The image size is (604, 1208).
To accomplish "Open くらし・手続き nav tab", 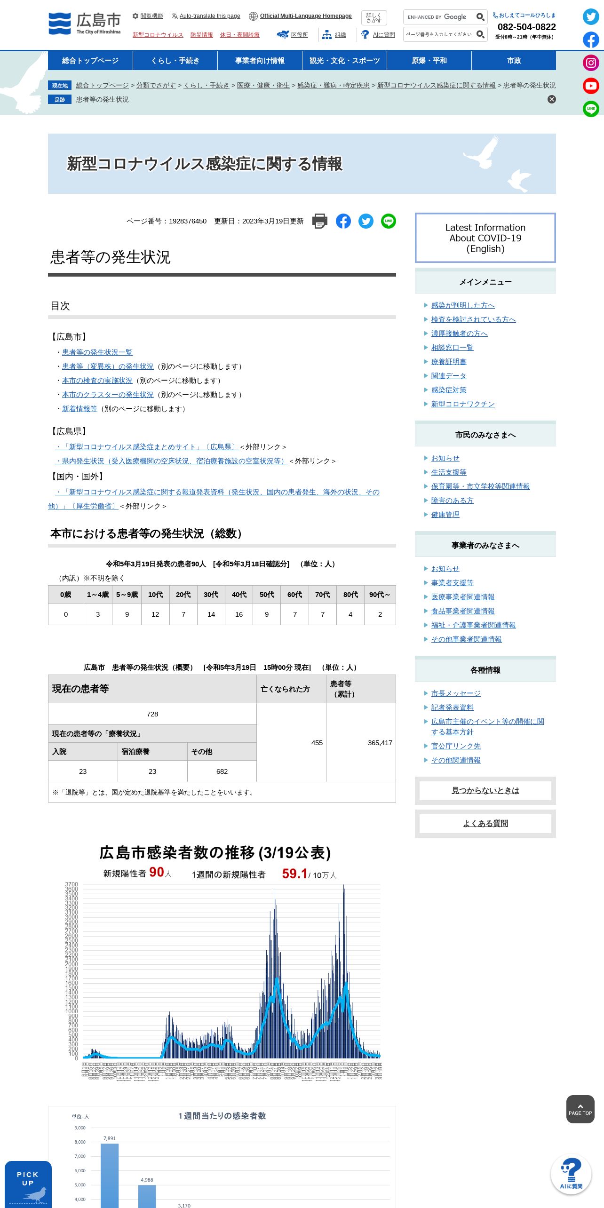I will tap(175, 61).
